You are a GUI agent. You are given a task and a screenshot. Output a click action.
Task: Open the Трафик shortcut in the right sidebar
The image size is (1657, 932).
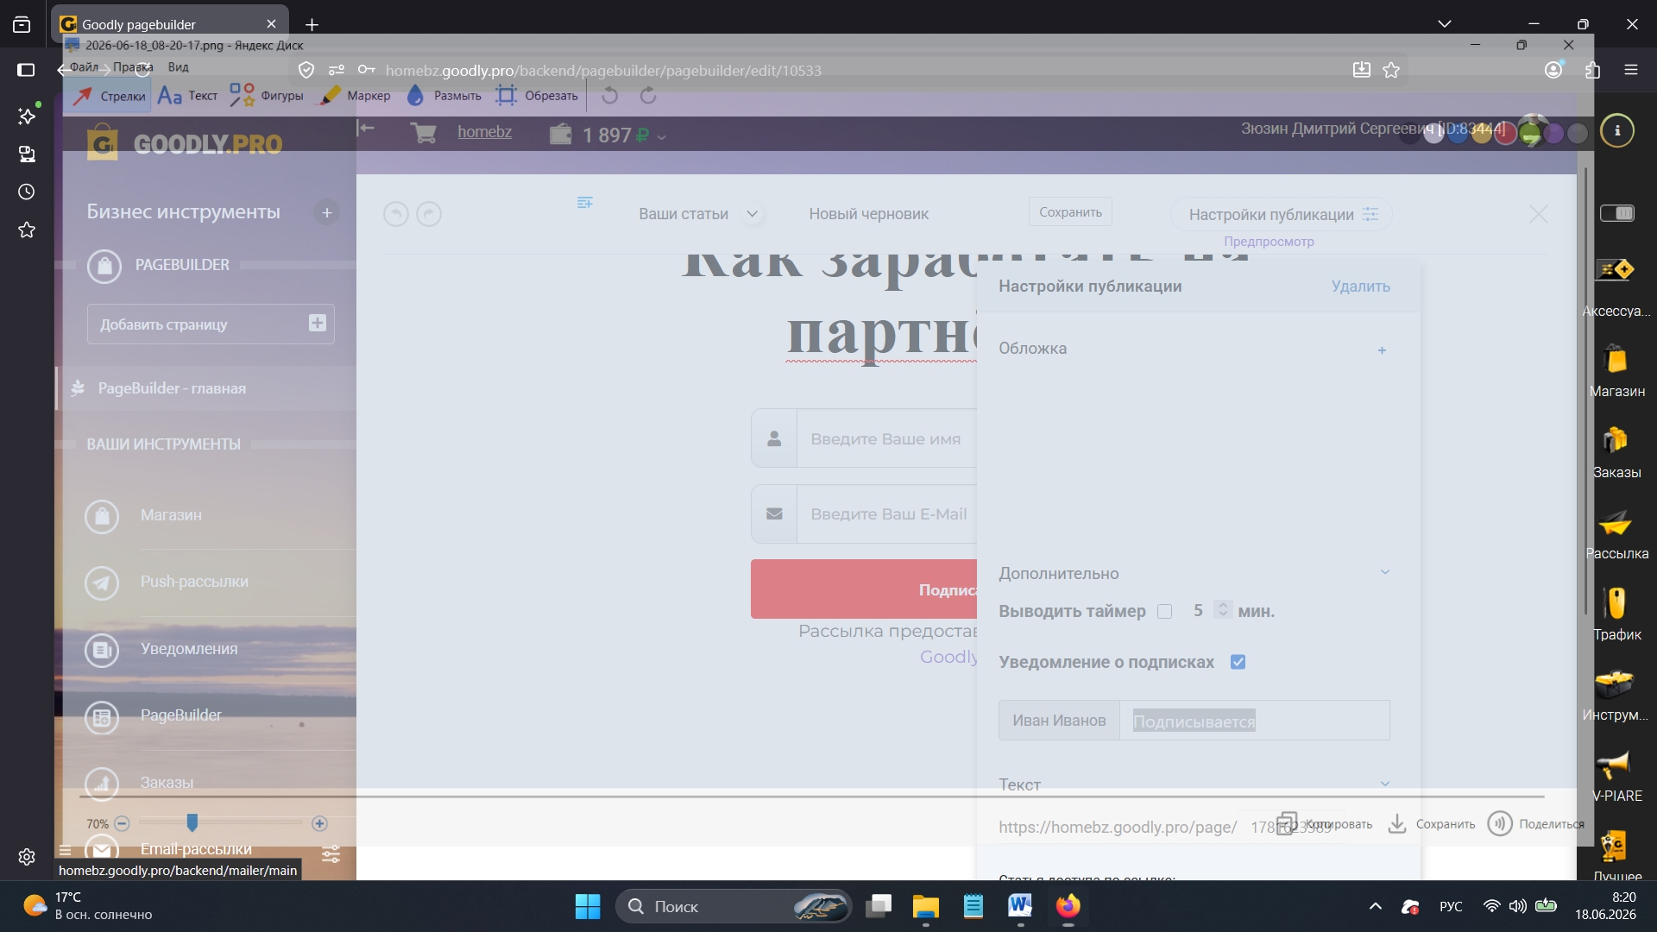[x=1617, y=614]
